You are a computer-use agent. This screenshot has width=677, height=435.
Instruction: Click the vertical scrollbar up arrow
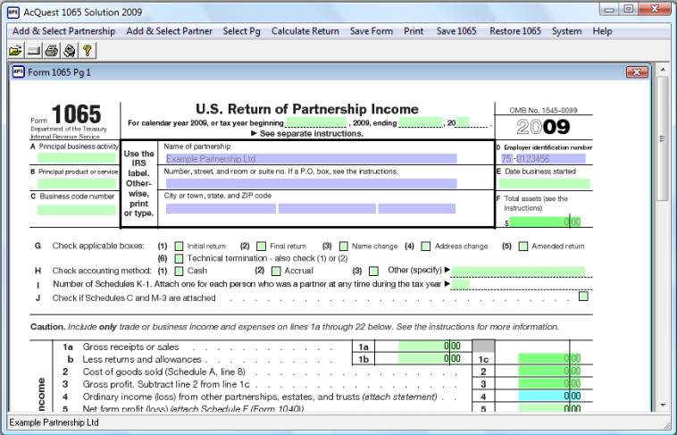(663, 69)
